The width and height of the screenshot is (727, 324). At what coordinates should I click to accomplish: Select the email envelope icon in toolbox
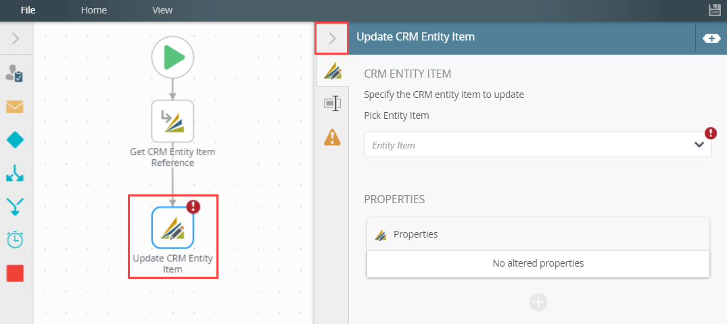pos(15,107)
